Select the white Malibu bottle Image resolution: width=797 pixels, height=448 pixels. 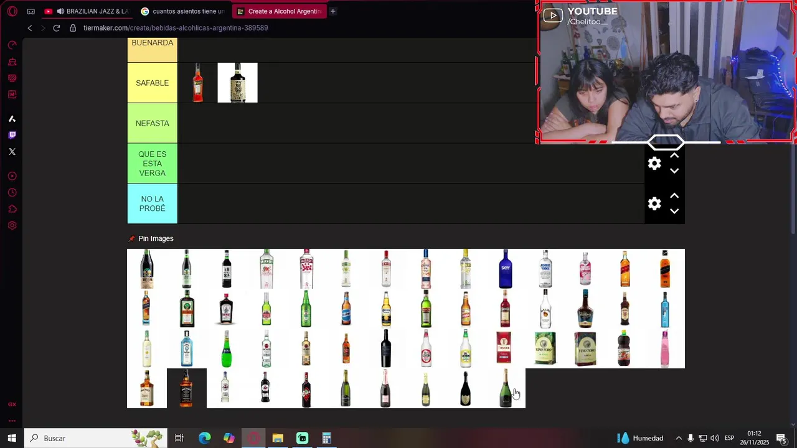tap(545, 309)
